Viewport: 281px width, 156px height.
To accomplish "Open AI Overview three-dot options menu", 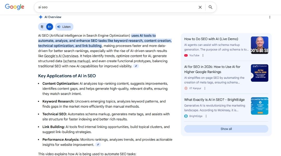I will point(270,17).
